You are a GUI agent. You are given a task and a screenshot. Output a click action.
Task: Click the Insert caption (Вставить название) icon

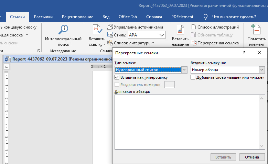pos(180,31)
